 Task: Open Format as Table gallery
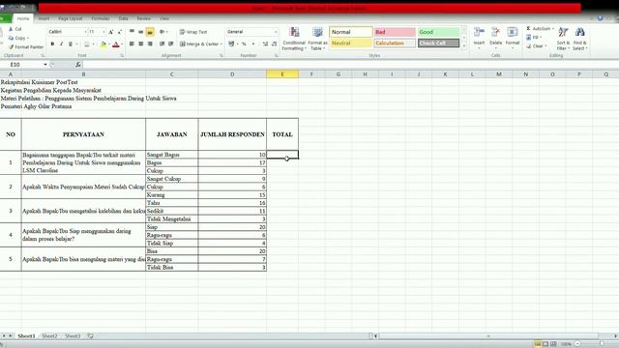[317, 39]
